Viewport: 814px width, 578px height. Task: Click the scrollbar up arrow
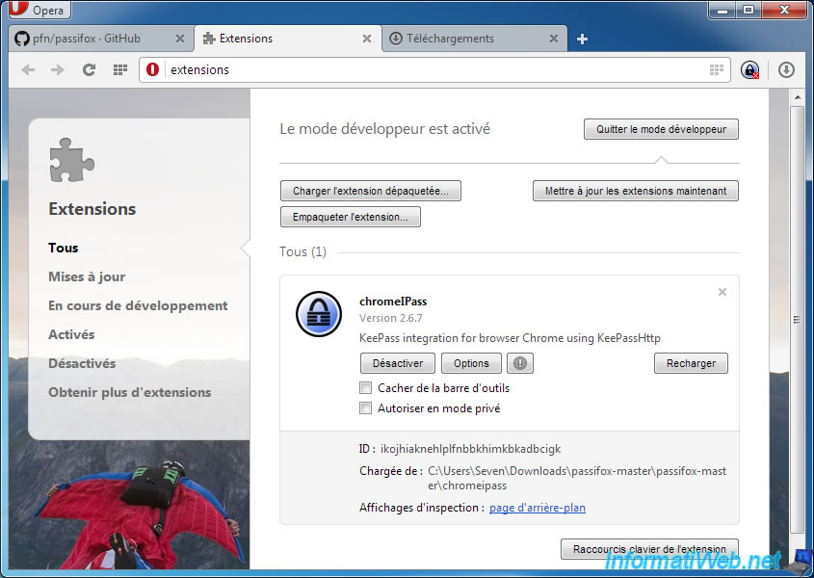click(797, 97)
